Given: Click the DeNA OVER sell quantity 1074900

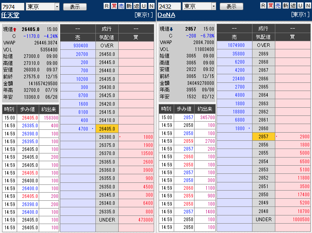Looking at the screenshot, I should pyautogui.click(x=236, y=45).
